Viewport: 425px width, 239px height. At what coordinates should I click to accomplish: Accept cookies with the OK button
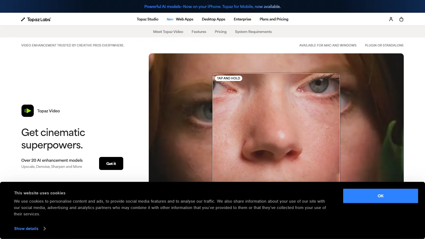[381, 196]
